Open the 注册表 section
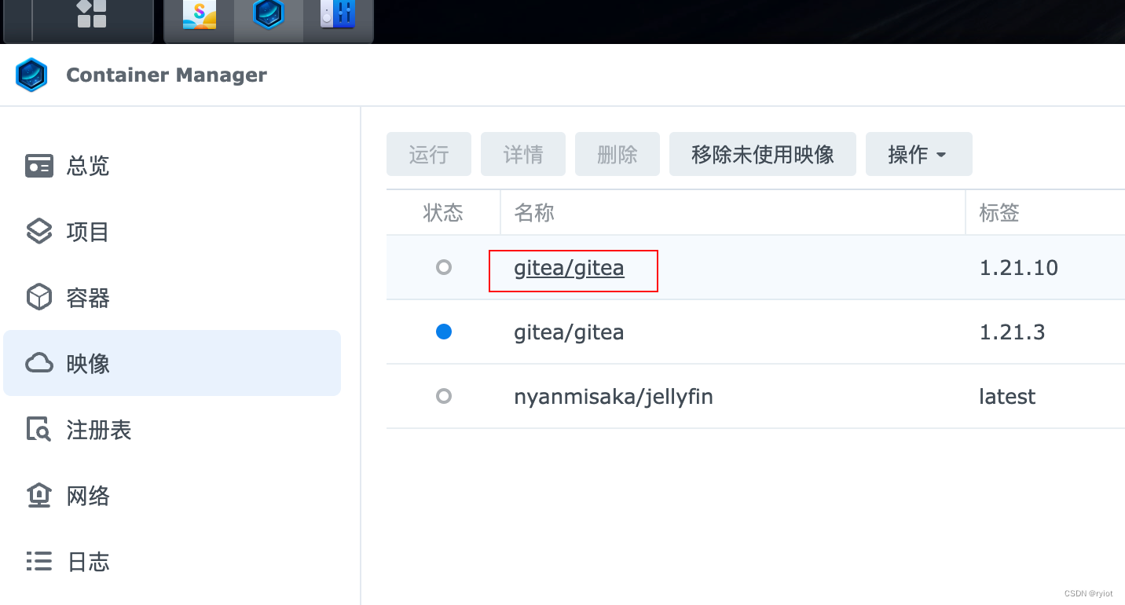Viewport: 1125px width, 605px height. click(172, 430)
